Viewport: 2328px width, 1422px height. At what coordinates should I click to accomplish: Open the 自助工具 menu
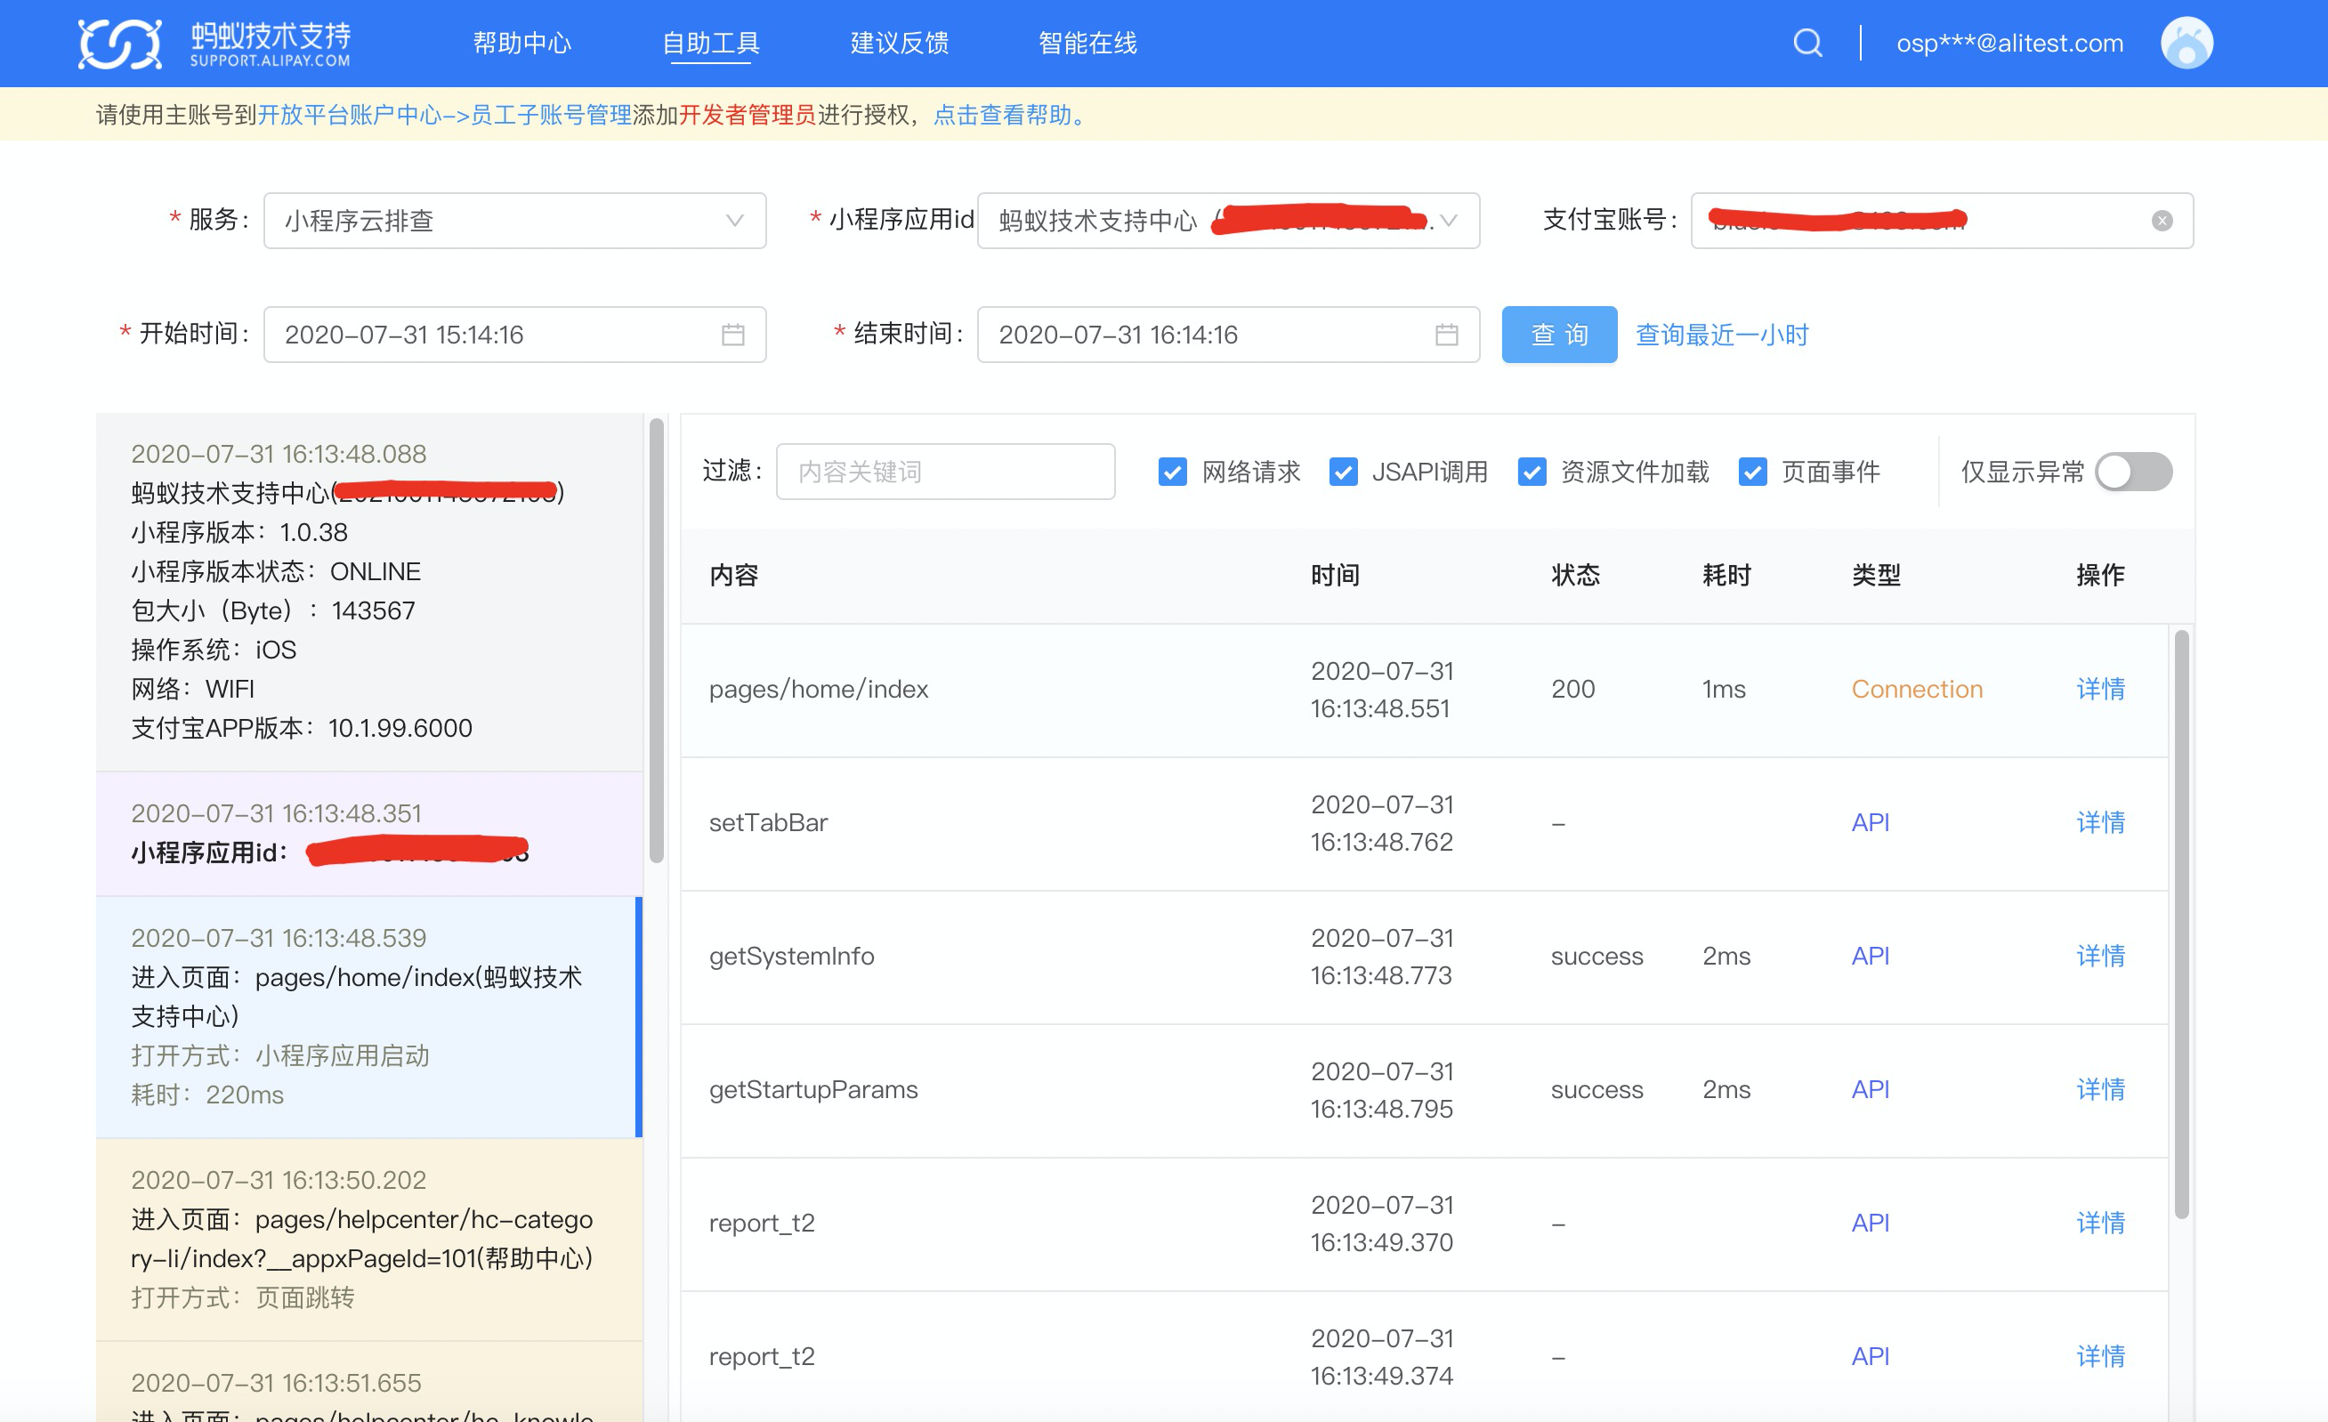click(x=710, y=44)
